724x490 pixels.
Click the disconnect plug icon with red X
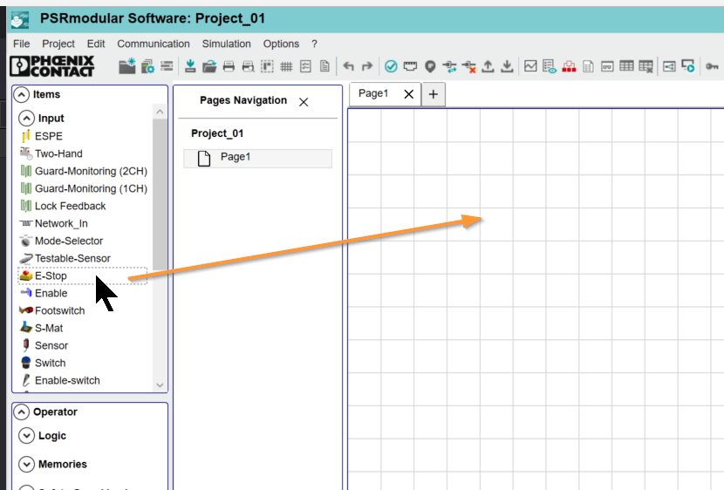[468, 66]
